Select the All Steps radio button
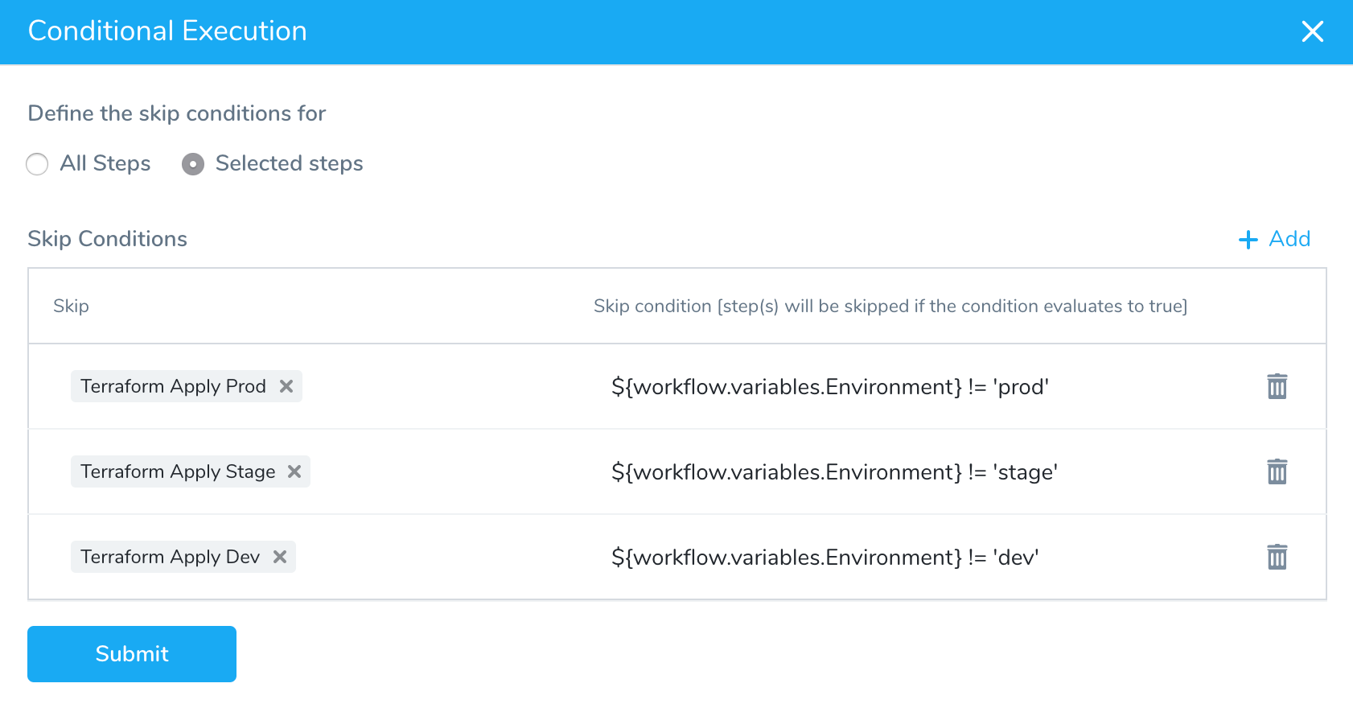 click(37, 164)
